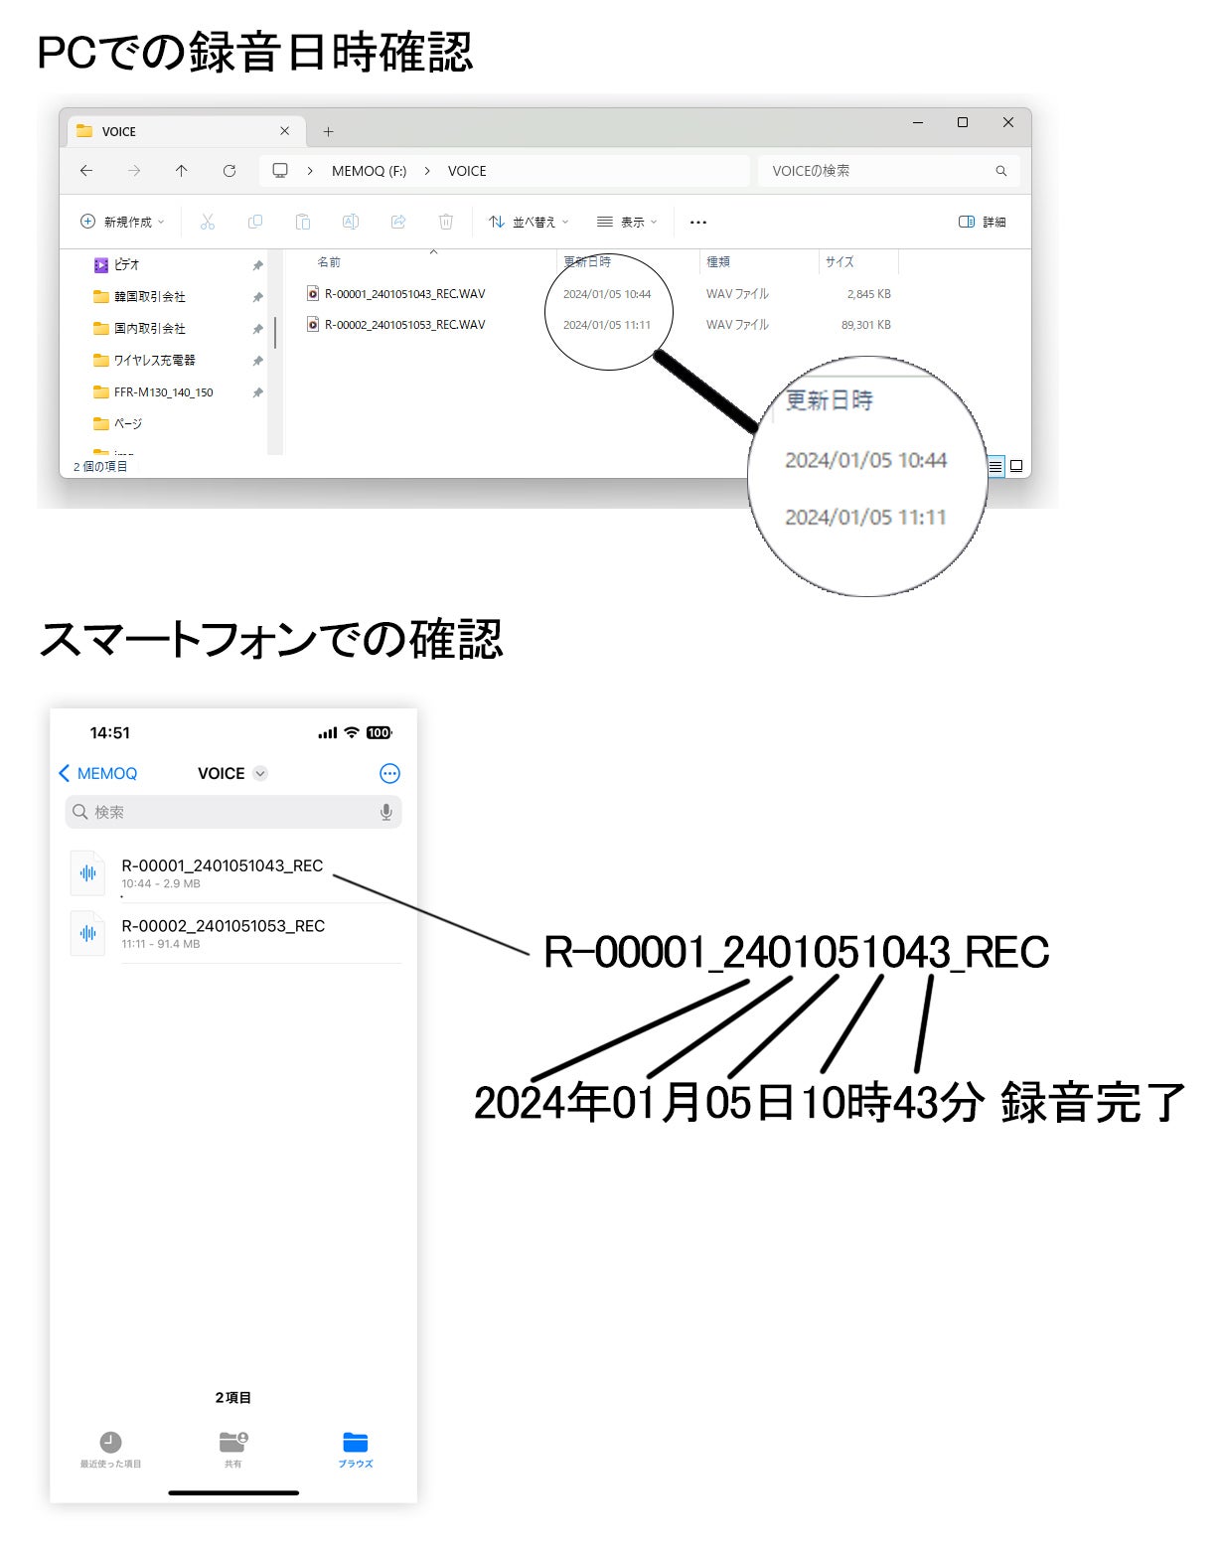The image size is (1222, 1553).
Task: Switch to large thumbnails view toggle
Action: click(x=1016, y=466)
